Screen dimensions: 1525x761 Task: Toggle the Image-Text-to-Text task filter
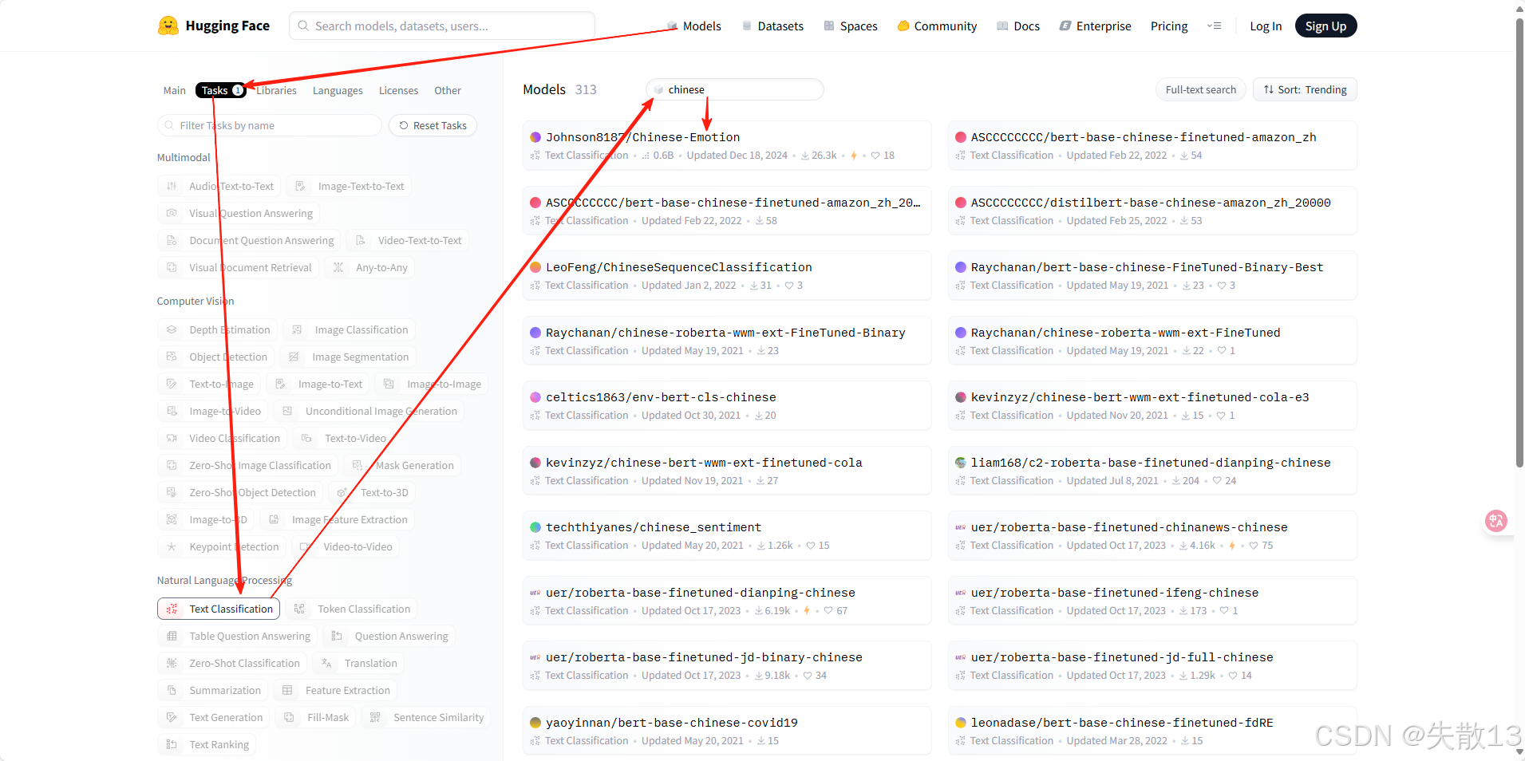click(x=350, y=186)
